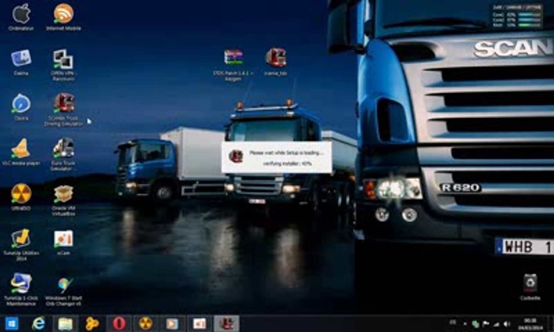Click the green tray icon
Viewport: 554px width, 332px height.
476,324
